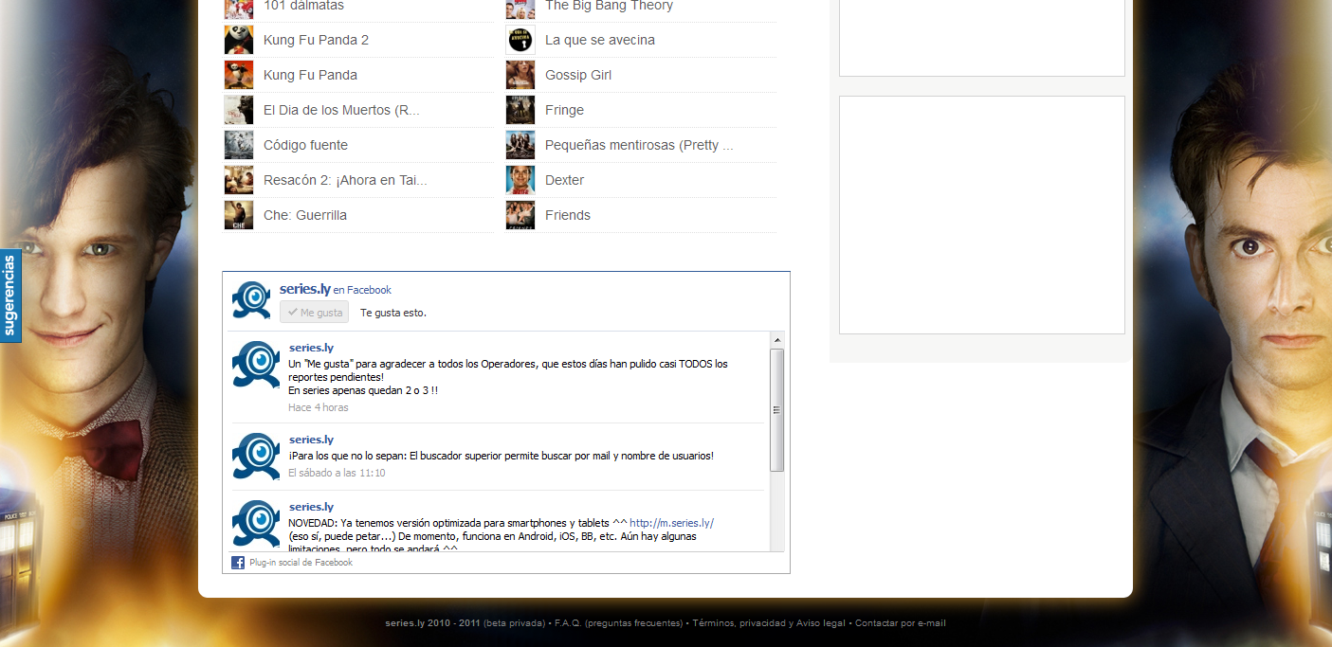The height and width of the screenshot is (647, 1332).
Task: Open the F.A.Q. (preguntas frecuentes) footer link
Action: 618,623
